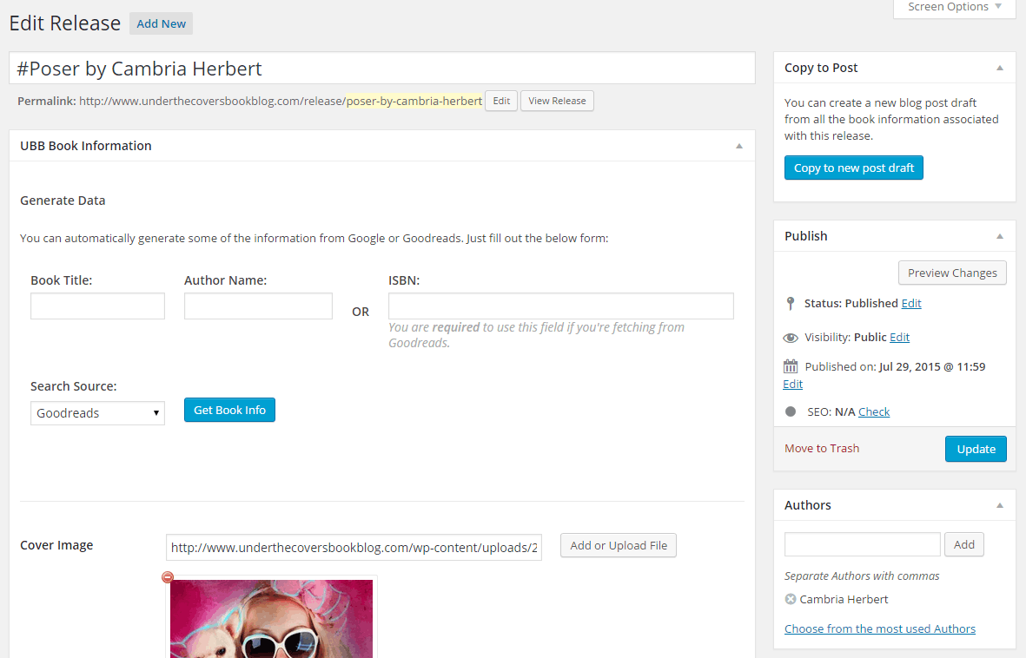Open the Search Source dropdown
Image resolution: width=1026 pixels, height=658 pixels.
[97, 413]
